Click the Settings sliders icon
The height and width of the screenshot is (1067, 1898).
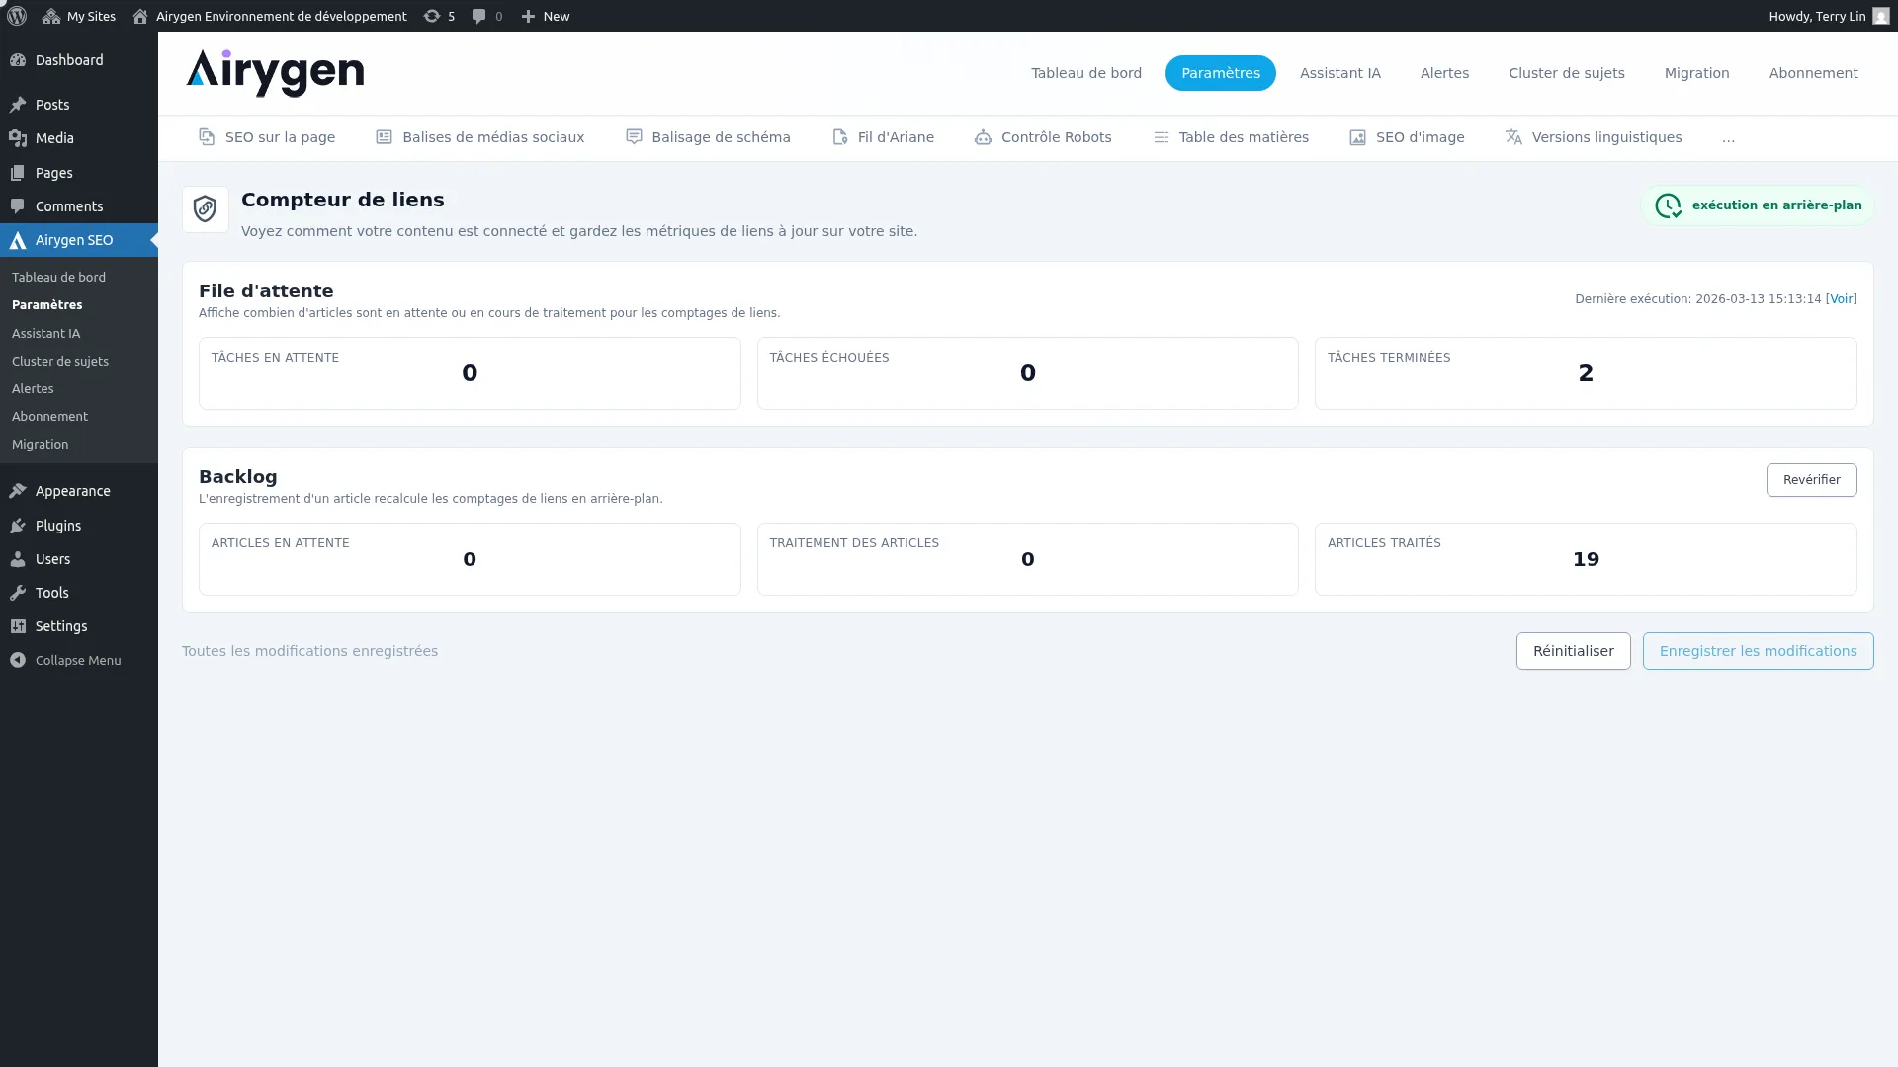pos(18,626)
